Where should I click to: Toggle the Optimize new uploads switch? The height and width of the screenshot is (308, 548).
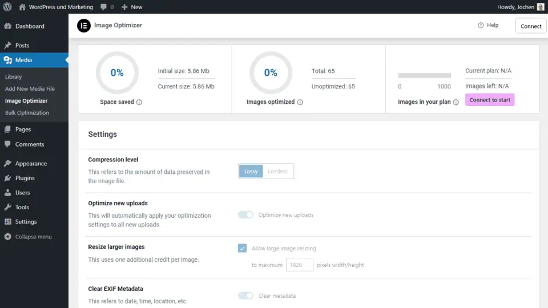245,215
